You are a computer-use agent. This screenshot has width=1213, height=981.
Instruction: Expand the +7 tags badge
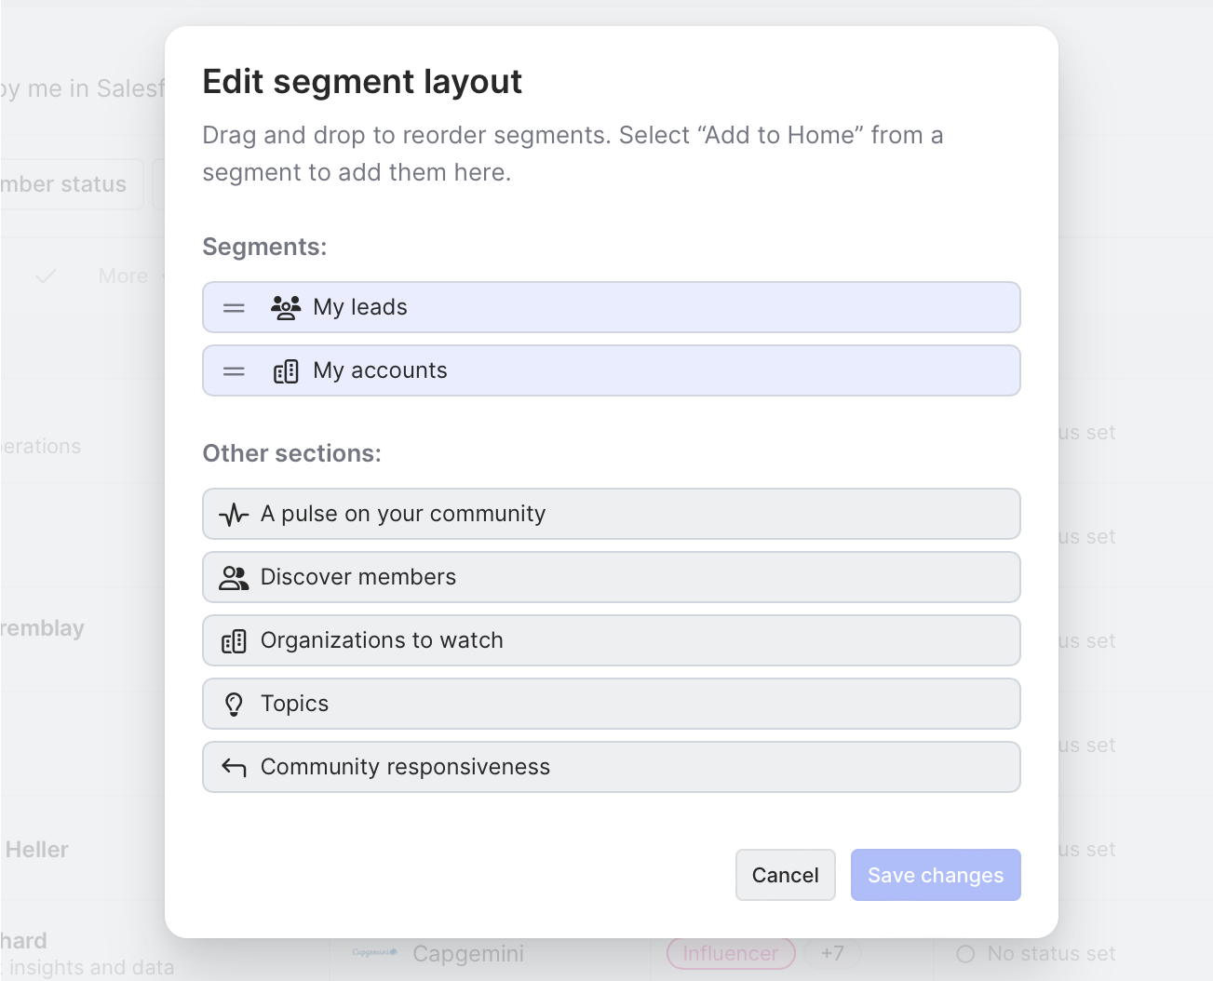832,954
